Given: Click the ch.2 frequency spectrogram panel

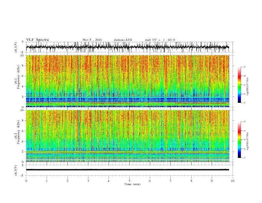Looking at the screenshot, I should tap(127, 136).
